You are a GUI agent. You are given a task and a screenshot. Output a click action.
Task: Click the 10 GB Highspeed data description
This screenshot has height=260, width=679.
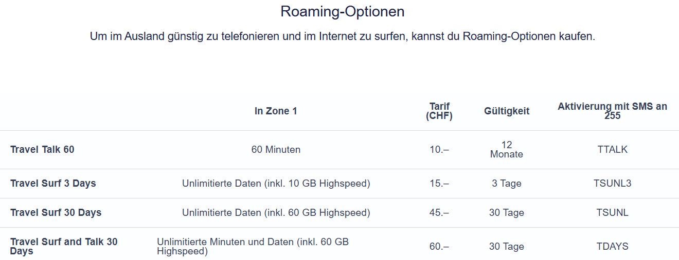pos(276,183)
